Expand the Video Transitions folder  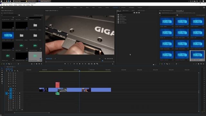pyautogui.click(x=117, y=23)
